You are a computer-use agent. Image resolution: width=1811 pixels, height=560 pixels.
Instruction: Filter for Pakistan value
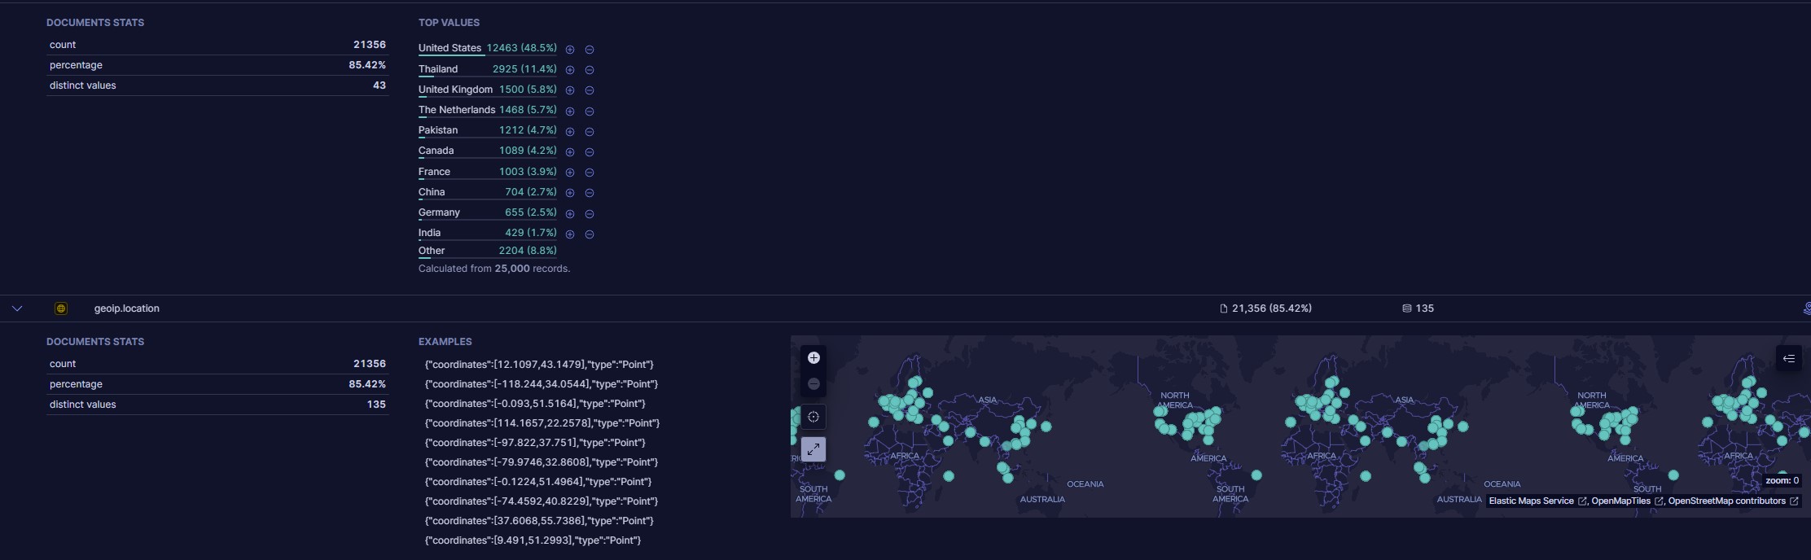pos(570,132)
